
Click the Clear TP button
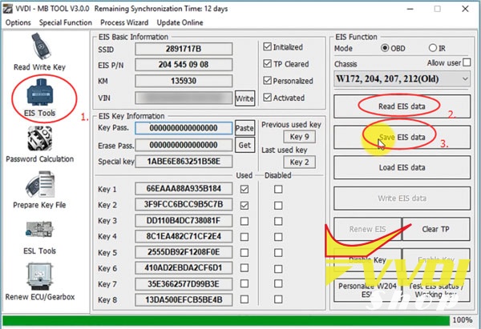pyautogui.click(x=436, y=229)
